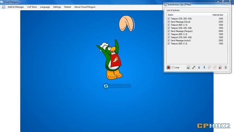Click the refresh arrows icon under the penguin
Viewport: 234px width, 132px height.
[106, 86]
